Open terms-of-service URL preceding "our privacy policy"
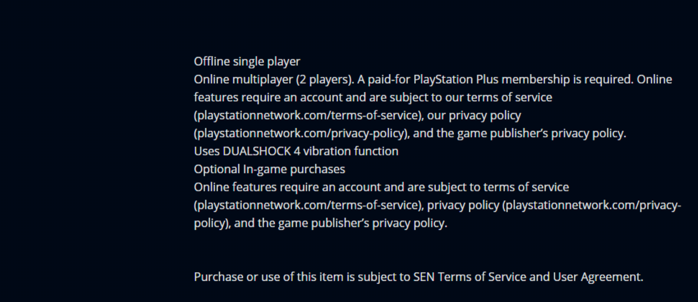This screenshot has width=698, height=302. point(308,115)
